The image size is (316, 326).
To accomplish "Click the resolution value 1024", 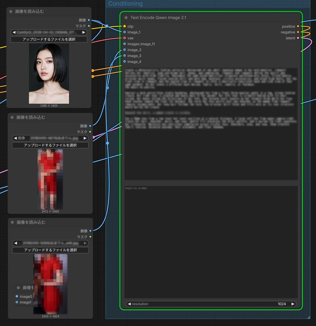I will coord(282,304).
